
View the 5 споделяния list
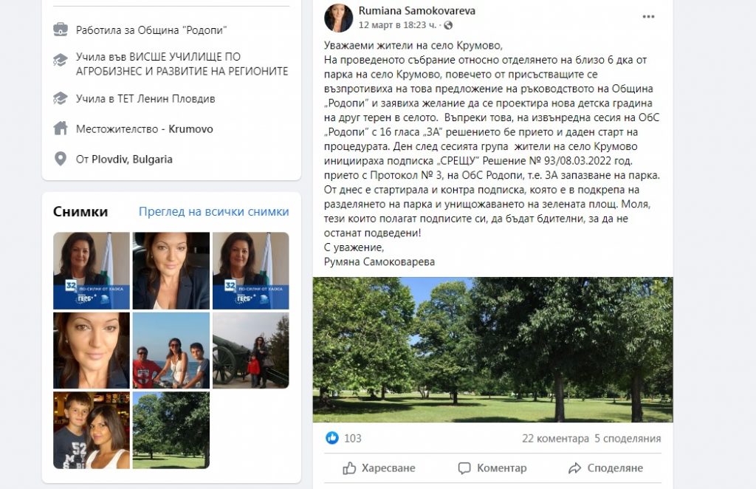click(x=628, y=438)
